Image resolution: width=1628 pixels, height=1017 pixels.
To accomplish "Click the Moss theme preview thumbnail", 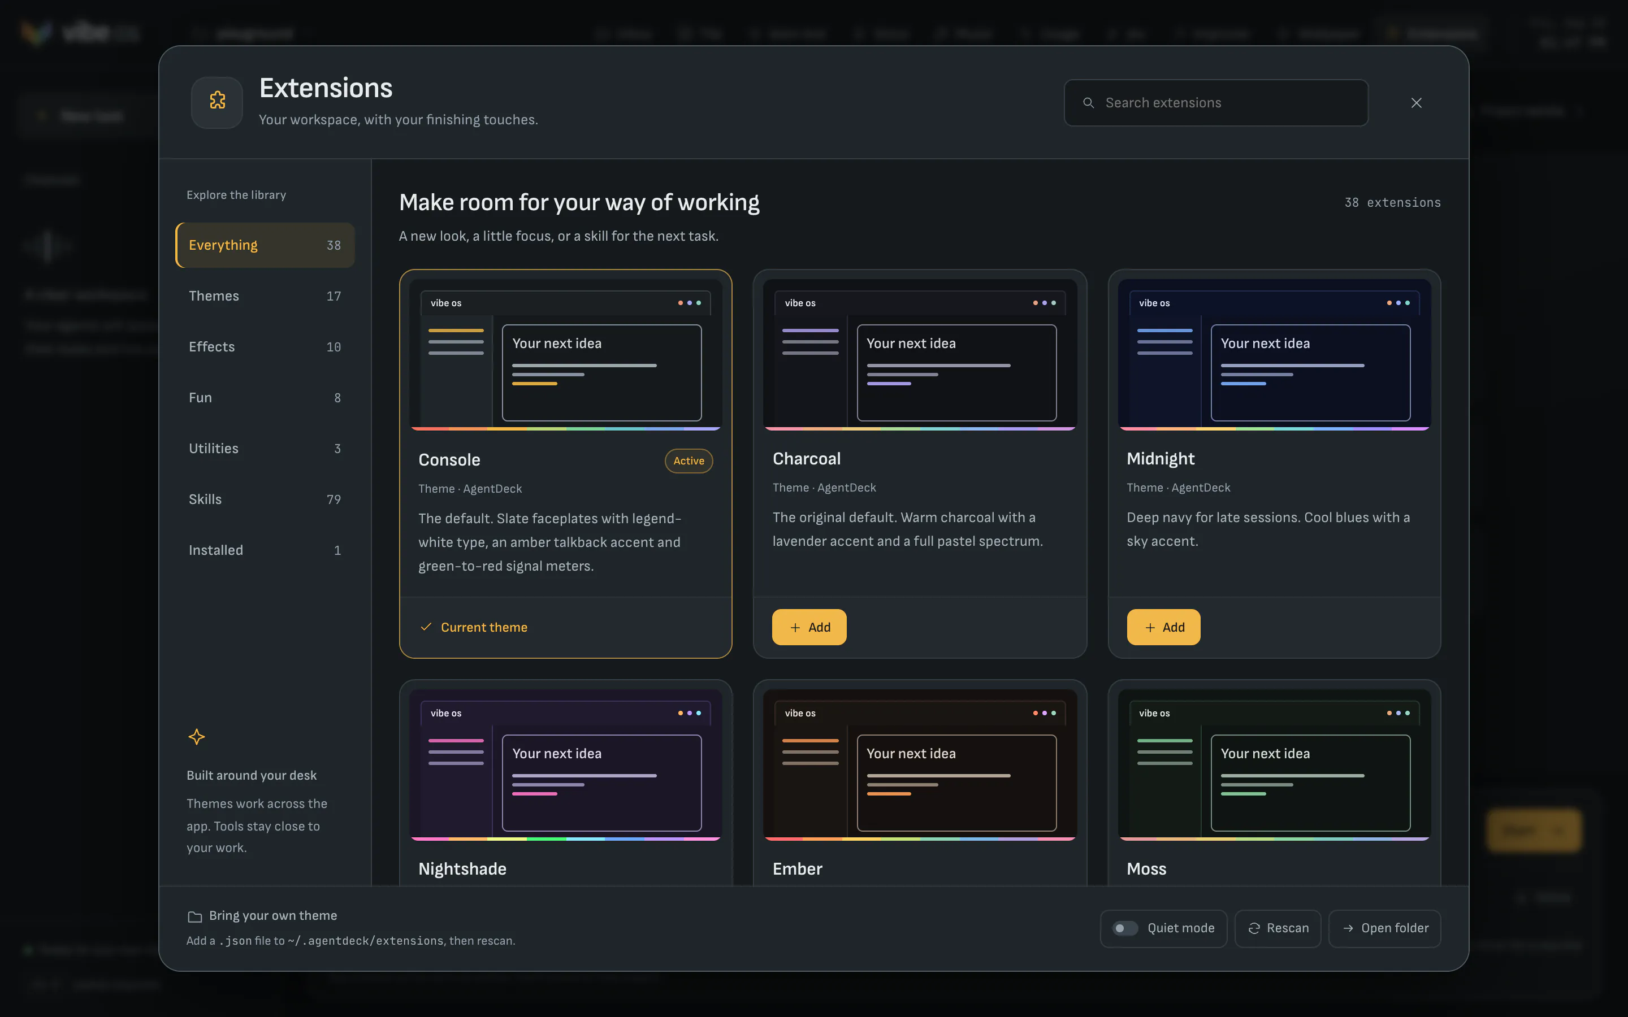I will pyautogui.click(x=1274, y=765).
